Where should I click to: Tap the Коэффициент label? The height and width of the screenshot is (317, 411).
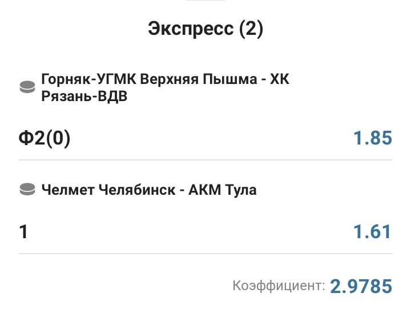click(279, 285)
